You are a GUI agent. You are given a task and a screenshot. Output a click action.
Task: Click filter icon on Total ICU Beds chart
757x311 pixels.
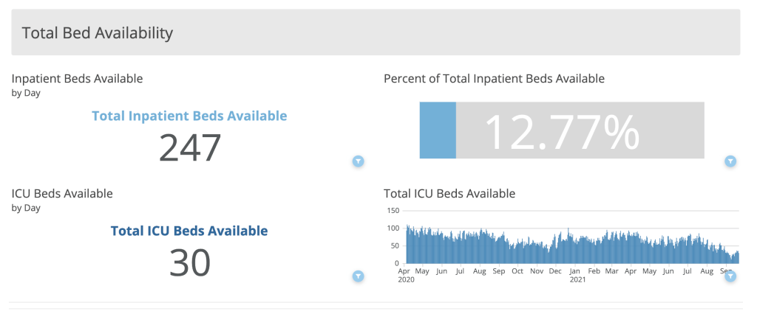pos(730,276)
